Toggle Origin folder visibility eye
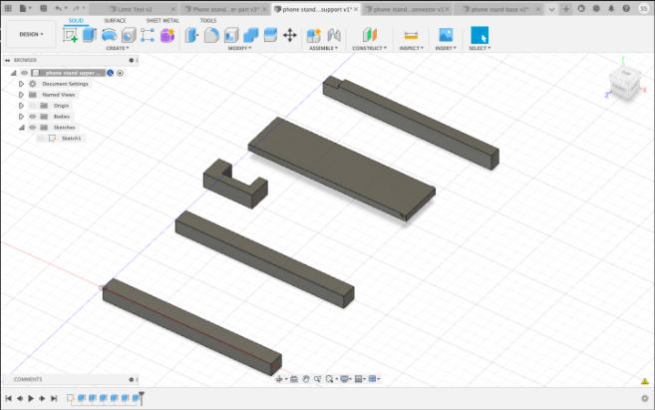655x410 pixels. (x=33, y=106)
